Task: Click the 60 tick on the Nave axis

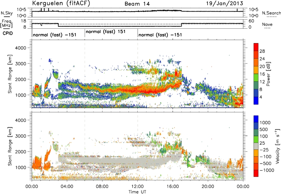Action: 251,21
